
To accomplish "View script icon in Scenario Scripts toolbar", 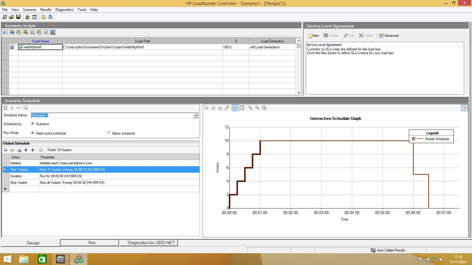I will pos(46,32).
